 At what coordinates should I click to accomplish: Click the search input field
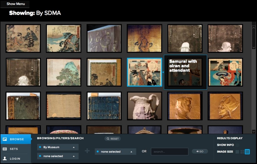click(169, 152)
